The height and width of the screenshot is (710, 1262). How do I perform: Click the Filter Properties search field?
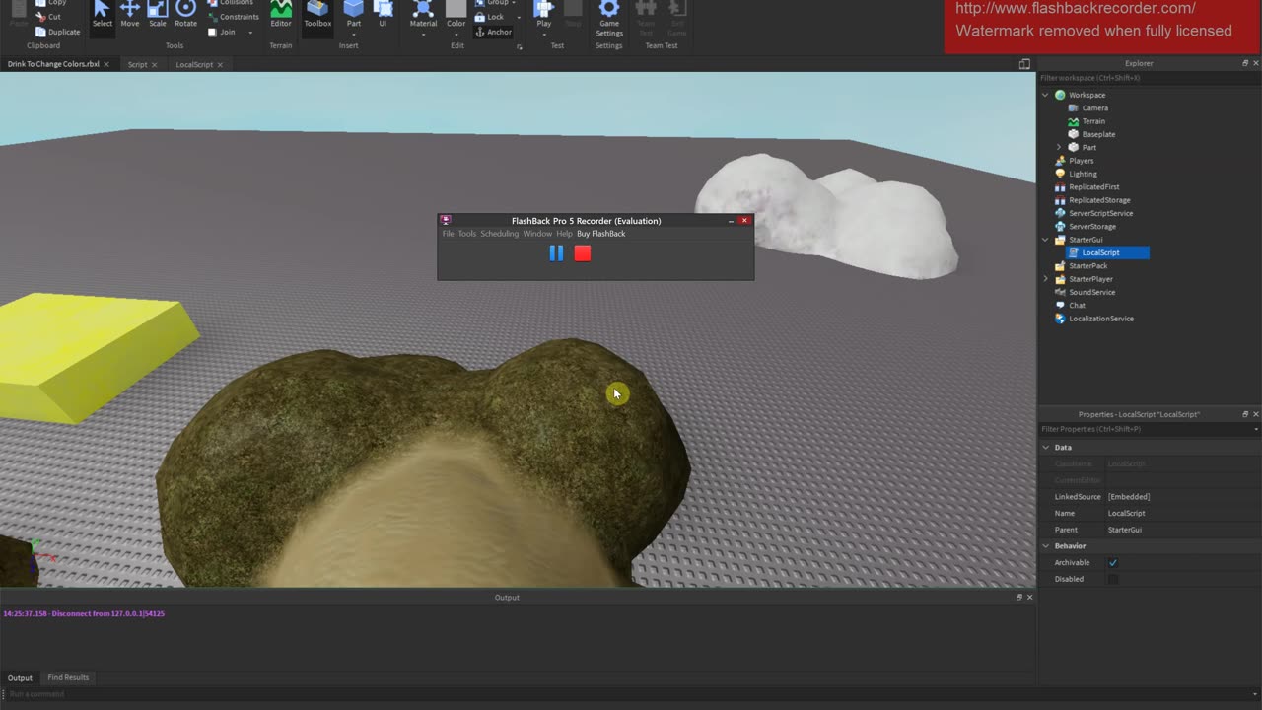pyautogui.click(x=1149, y=429)
